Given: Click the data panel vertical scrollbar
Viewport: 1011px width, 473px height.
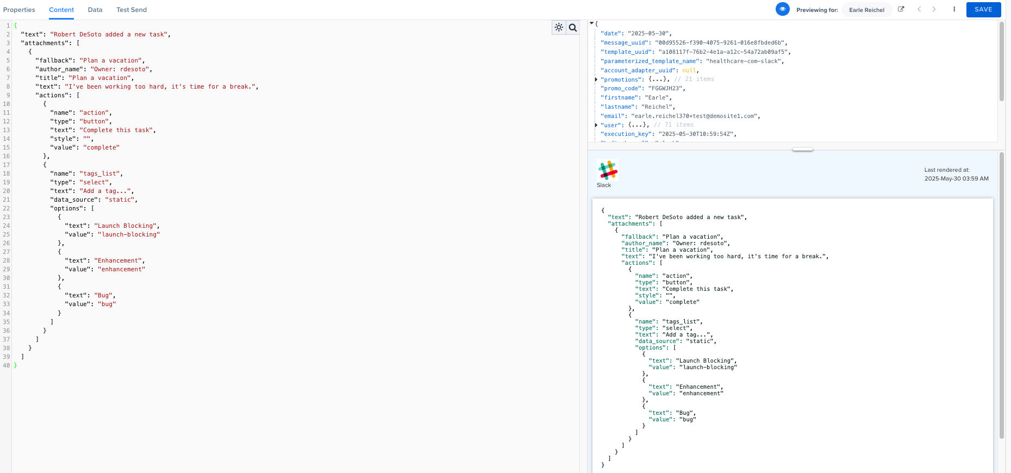Looking at the screenshot, I should pyautogui.click(x=1001, y=61).
